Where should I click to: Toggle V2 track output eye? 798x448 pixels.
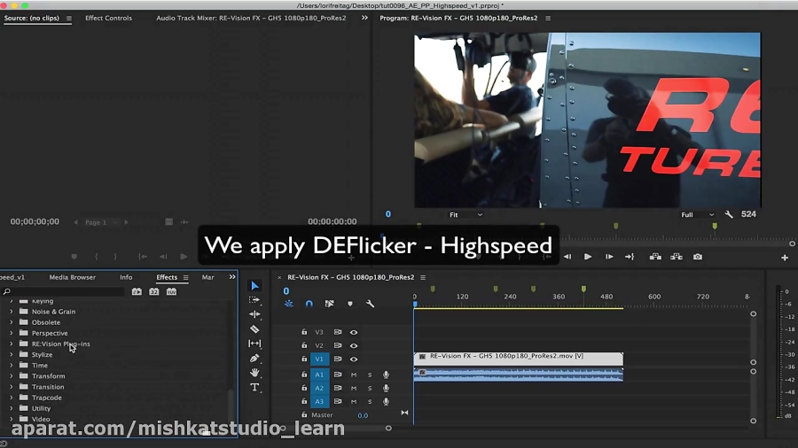pos(354,346)
